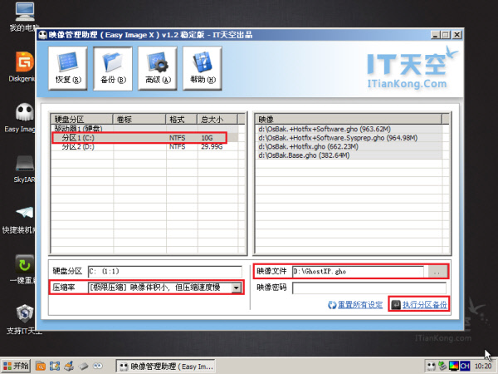This screenshot has width=498, height=374.
Task: Select the 驱动器1 (硬盘) row
Action: click(x=144, y=129)
